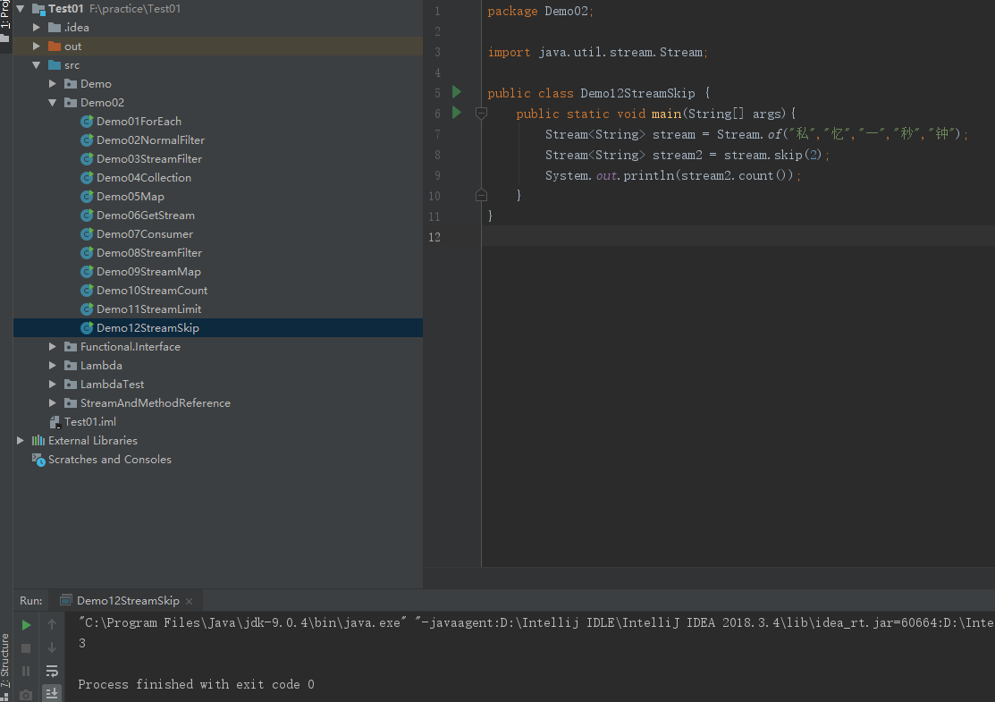The image size is (995, 702).
Task: Toggle scroll-to-end in the console
Action: click(51, 693)
